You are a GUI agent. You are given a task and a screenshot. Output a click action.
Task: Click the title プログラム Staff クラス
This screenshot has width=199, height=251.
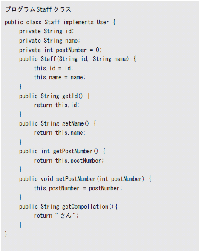[38, 9]
